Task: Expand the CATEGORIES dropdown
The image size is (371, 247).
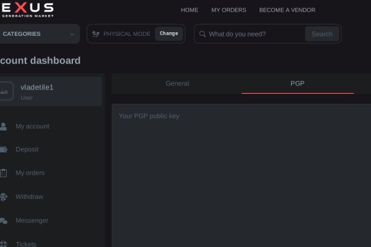Action: click(40, 34)
